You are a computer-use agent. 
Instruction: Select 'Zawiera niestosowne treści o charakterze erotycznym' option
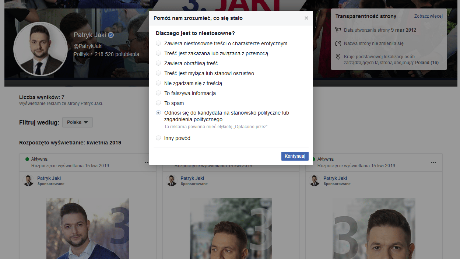pos(158,43)
